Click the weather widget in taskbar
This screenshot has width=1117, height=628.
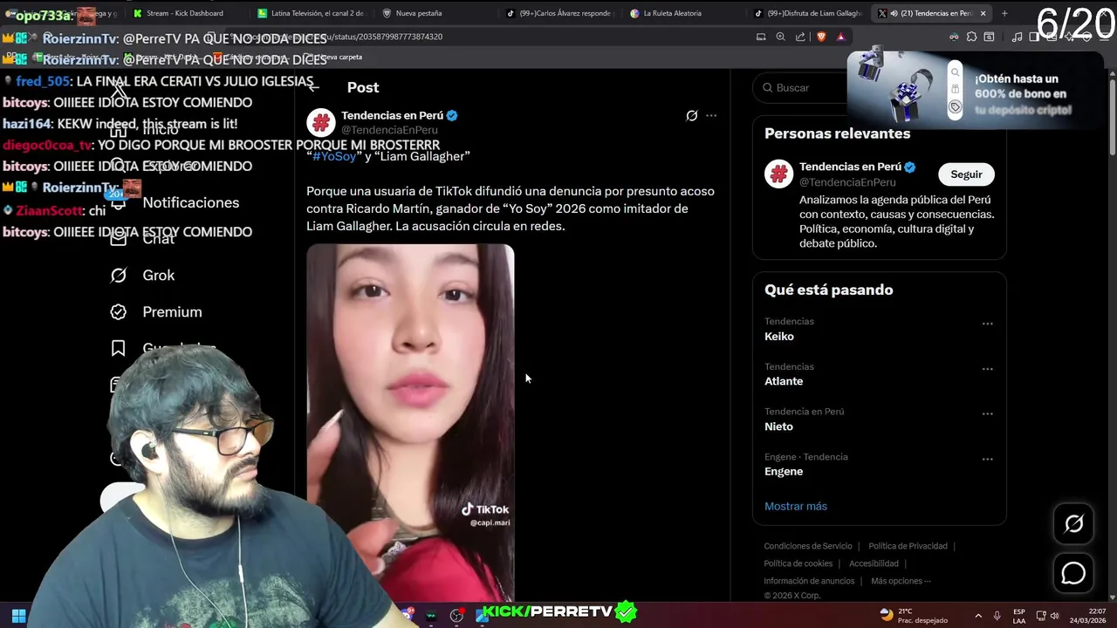(x=913, y=616)
